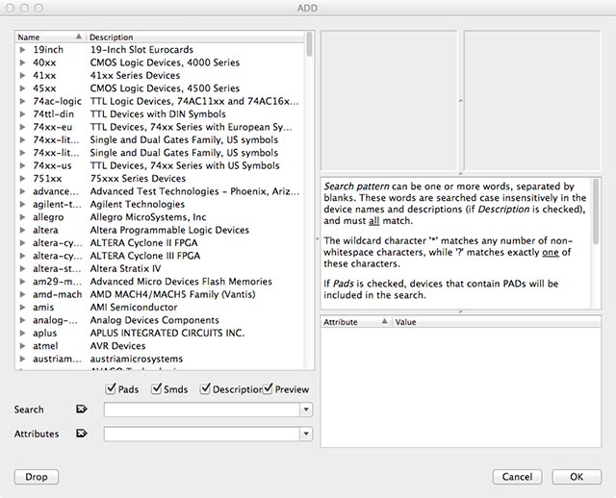
Task: Expand the 40xx CMOS library tree
Action: click(23, 62)
